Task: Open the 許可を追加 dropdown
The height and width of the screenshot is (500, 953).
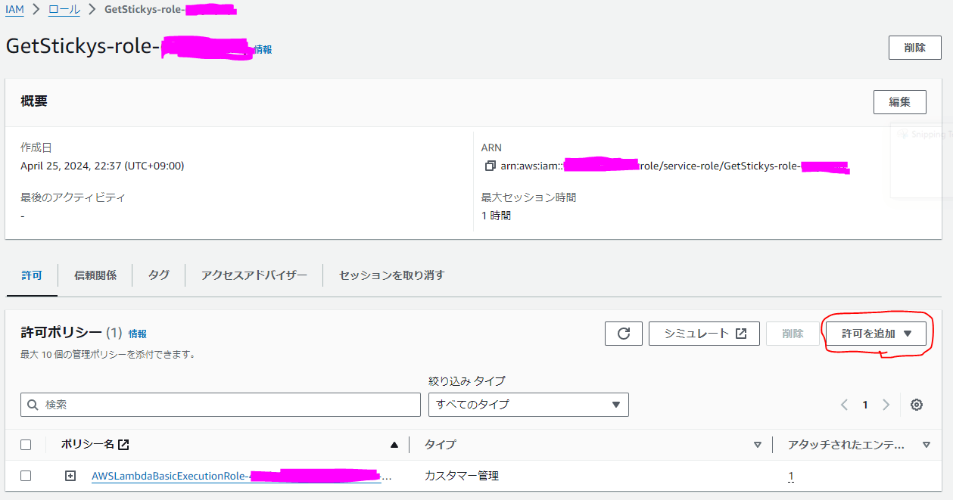Action: (876, 333)
